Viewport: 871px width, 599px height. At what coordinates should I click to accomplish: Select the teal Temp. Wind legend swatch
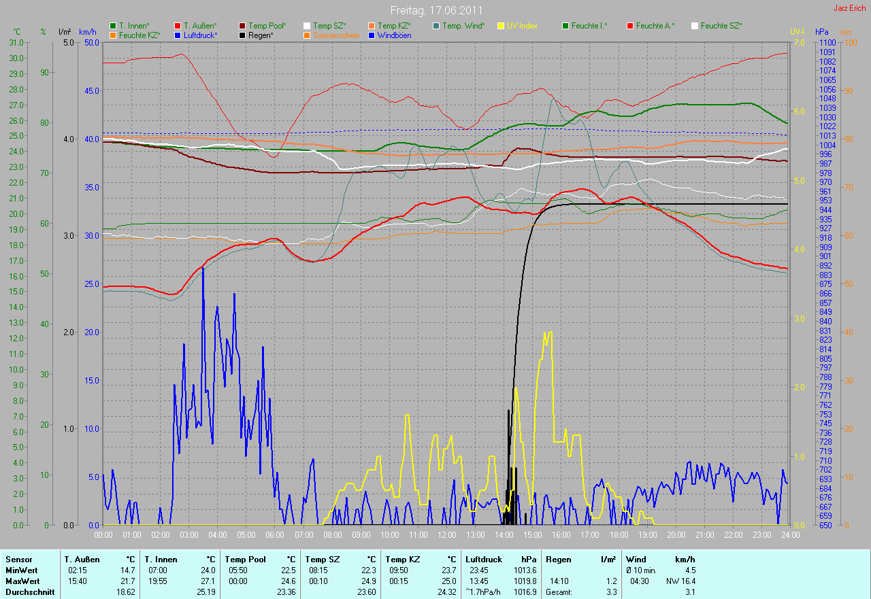pos(436,26)
